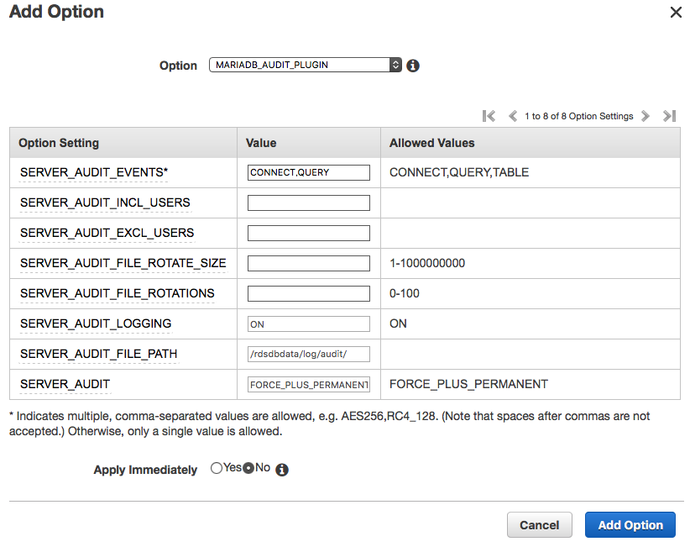Click the SERVER_AUDIT_LOGGING value field showing ON

click(308, 324)
